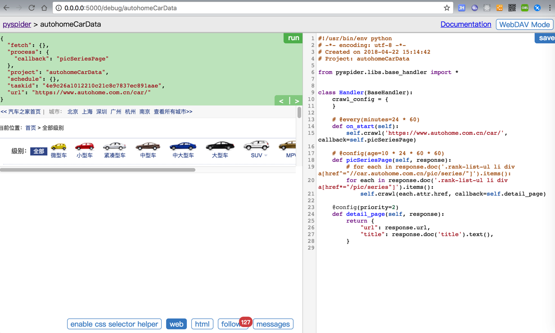Click the site info icon in address bar
This screenshot has height=333, width=555.
coord(59,8)
